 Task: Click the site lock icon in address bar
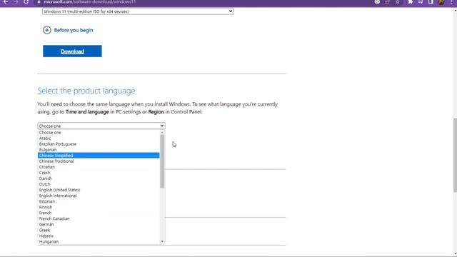click(x=39, y=1)
